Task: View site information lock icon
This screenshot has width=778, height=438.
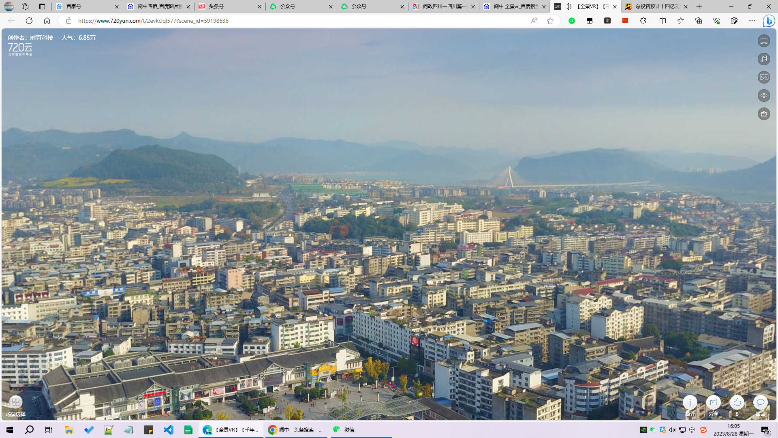Action: (69, 21)
